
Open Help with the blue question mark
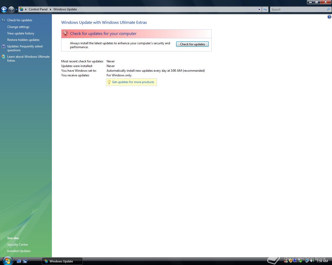pyautogui.click(x=329, y=17)
